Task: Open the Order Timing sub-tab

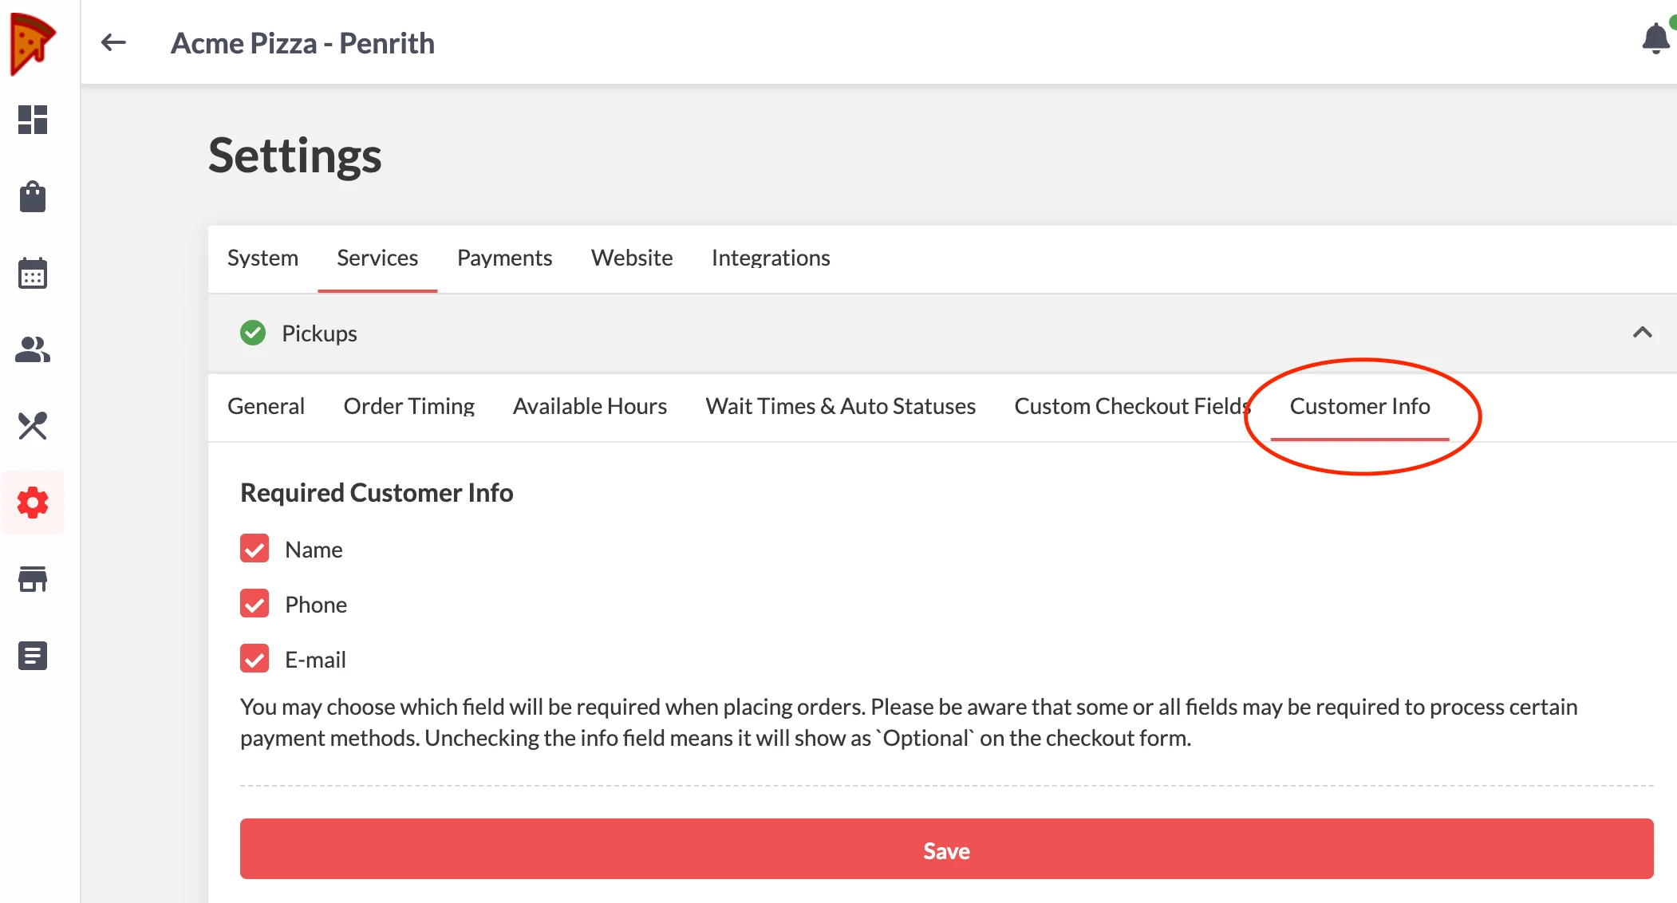Action: [x=408, y=406]
